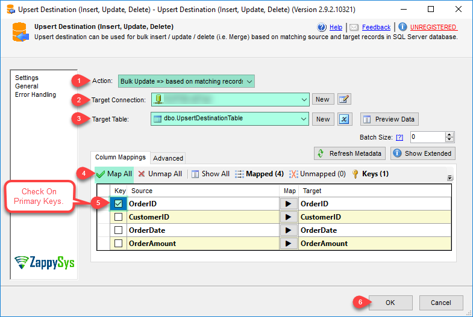This screenshot has width=473, height=317.
Task: Click the Map column header
Action: point(289,191)
